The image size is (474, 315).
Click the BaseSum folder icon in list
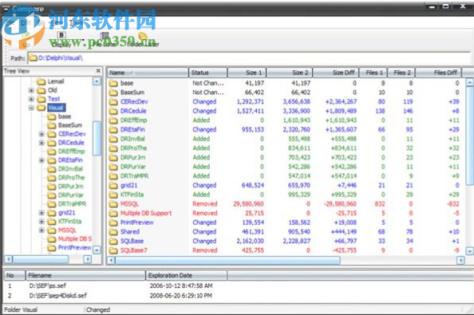113,93
